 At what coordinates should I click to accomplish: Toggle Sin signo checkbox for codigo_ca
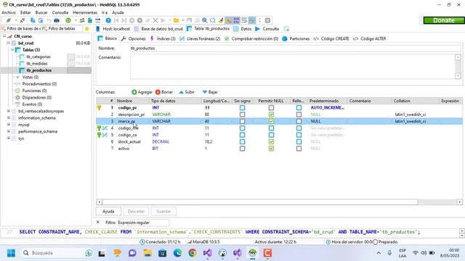pos(242,135)
